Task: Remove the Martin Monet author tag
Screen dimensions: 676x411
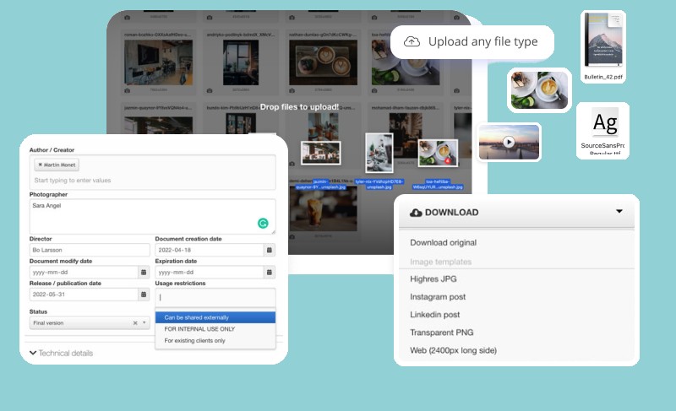Action: tap(40, 165)
